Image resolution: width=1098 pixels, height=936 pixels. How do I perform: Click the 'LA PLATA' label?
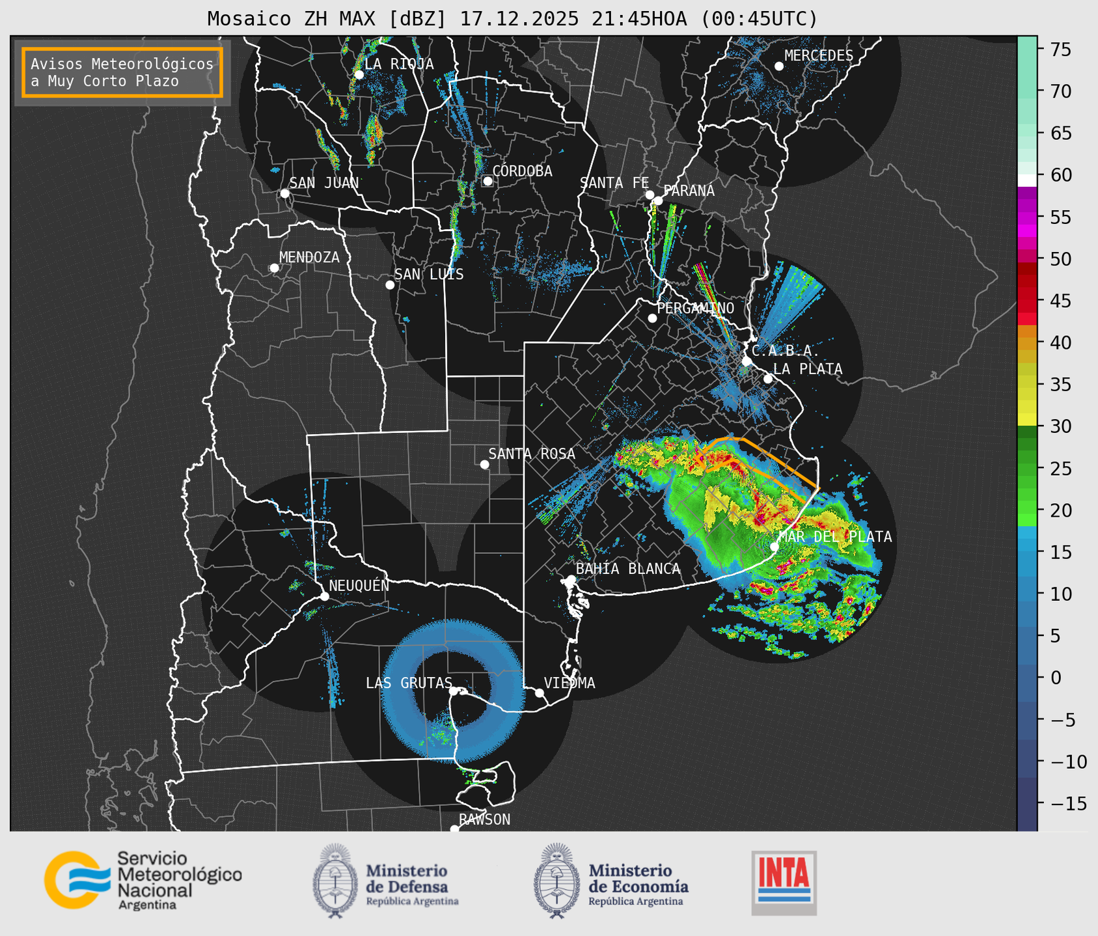[x=808, y=369]
